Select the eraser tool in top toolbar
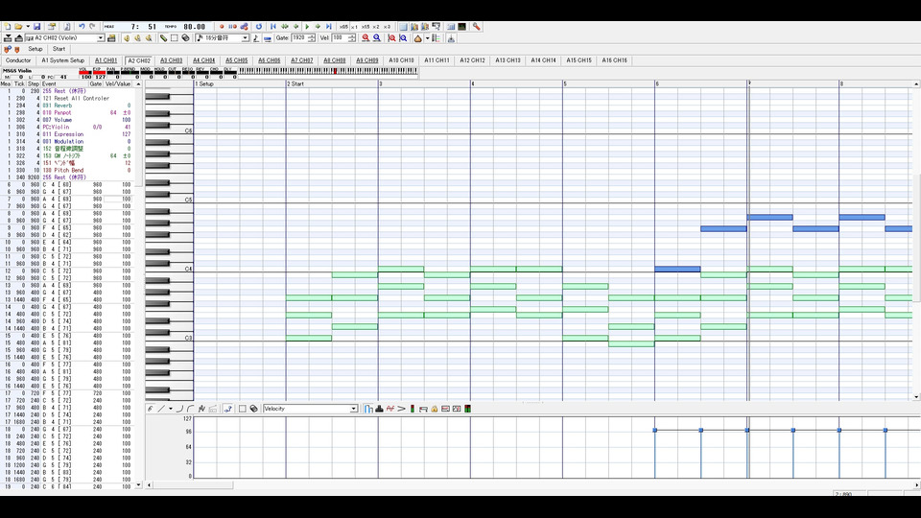Viewport: 921px width, 518px height. (185, 38)
